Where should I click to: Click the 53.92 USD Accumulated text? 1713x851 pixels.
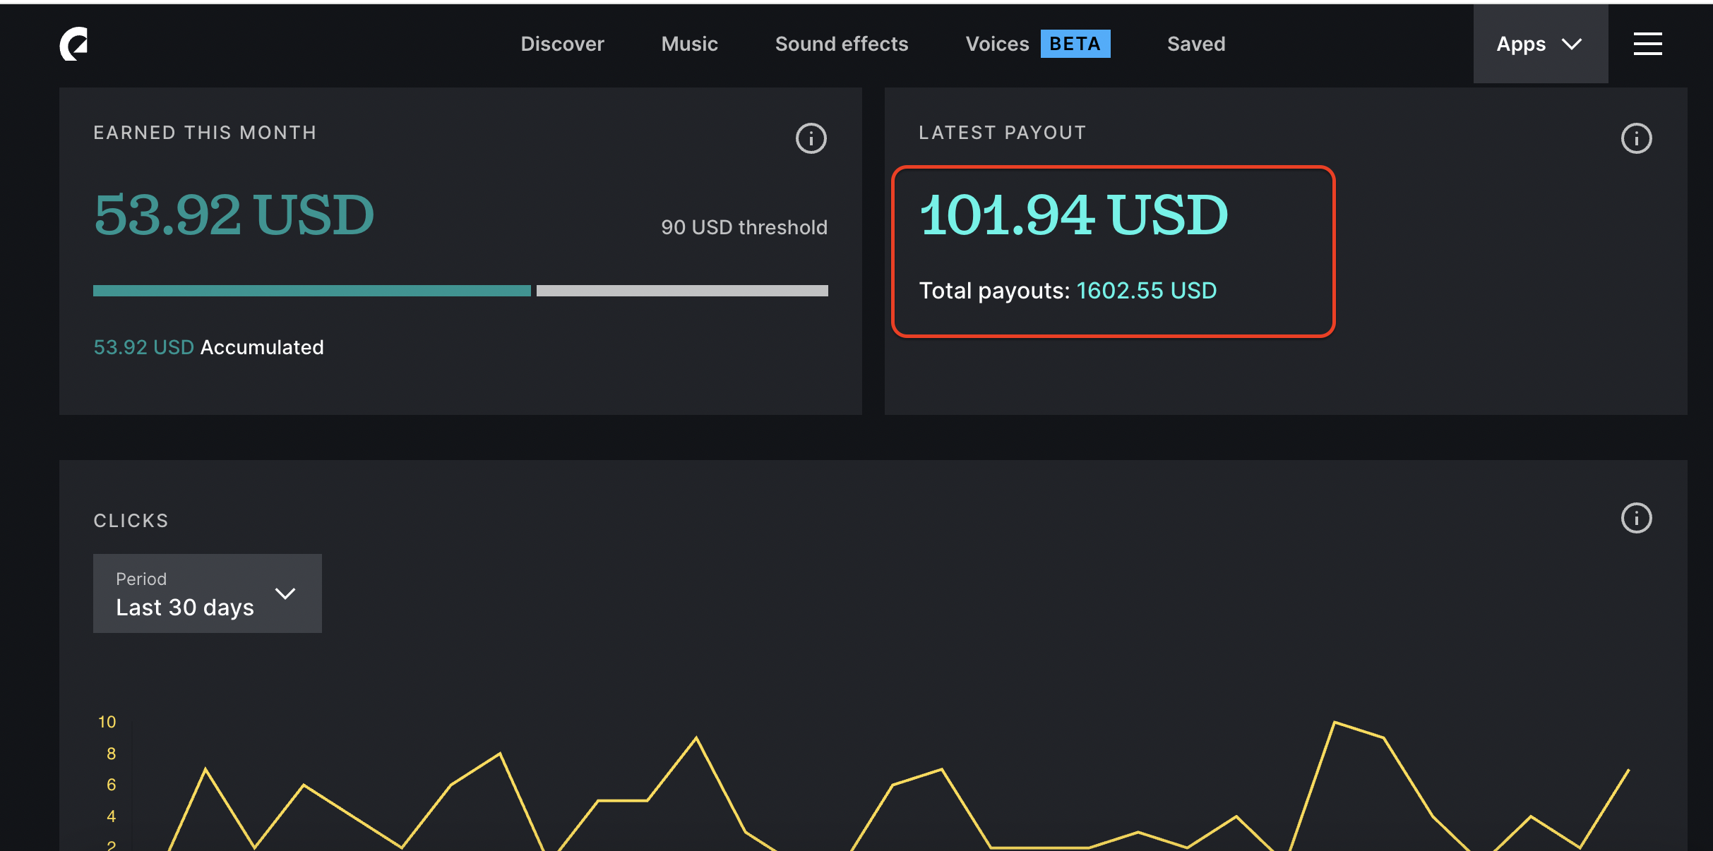point(208,347)
